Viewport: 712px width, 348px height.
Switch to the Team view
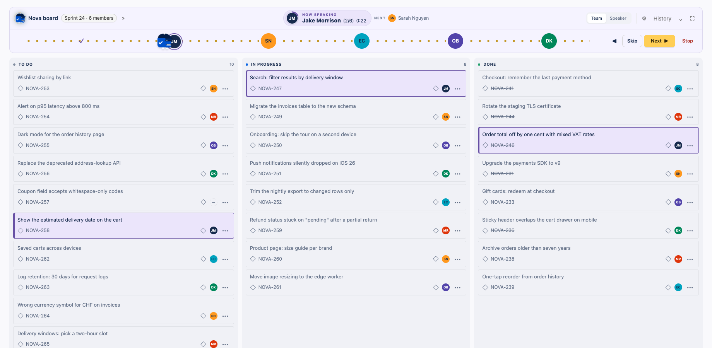pos(596,18)
